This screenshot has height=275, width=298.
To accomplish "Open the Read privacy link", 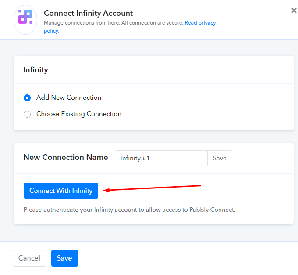I will pyautogui.click(x=200, y=23).
